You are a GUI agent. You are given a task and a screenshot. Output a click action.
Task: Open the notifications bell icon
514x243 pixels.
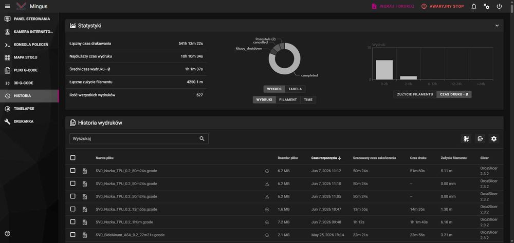pos(474,6)
